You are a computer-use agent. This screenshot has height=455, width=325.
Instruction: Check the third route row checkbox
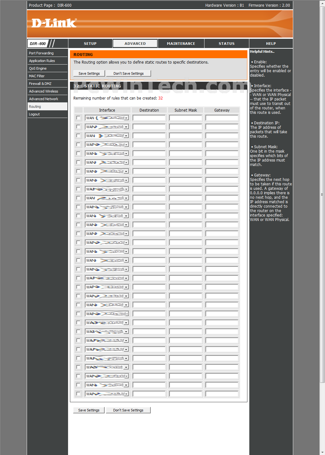[x=78, y=136]
